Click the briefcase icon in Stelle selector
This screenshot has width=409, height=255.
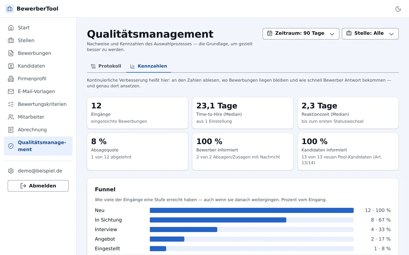[x=349, y=33]
